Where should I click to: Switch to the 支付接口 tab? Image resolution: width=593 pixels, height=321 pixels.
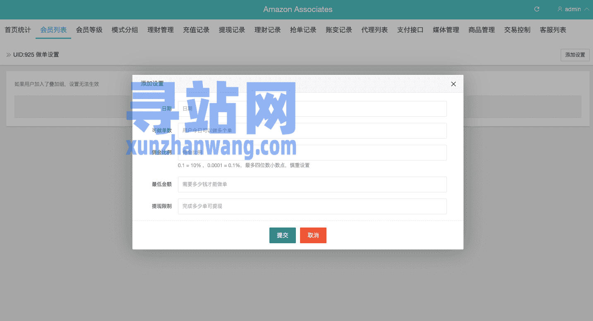(x=411, y=30)
